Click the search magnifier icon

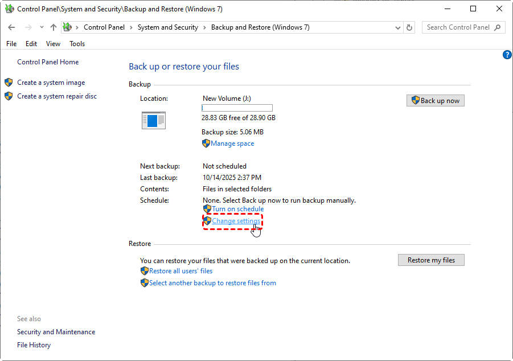(497, 27)
